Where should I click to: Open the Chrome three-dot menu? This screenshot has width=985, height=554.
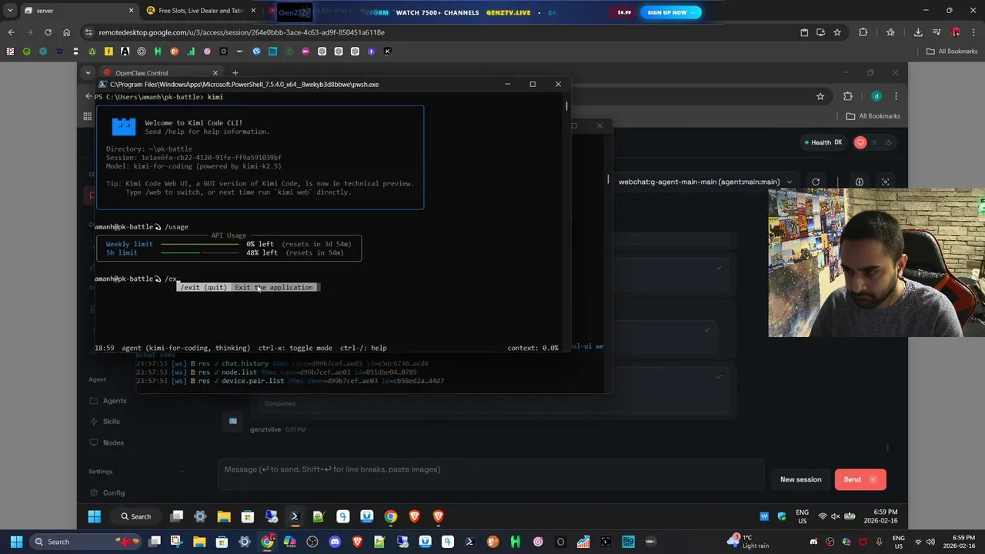973,32
